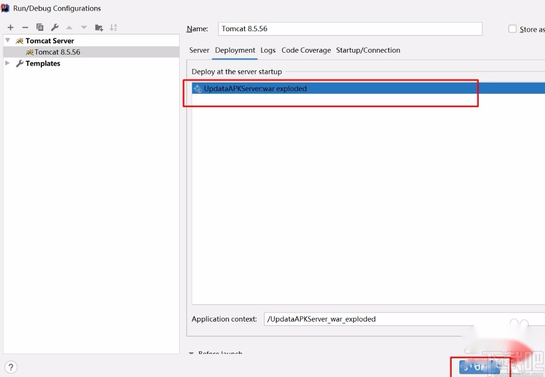
Task: Click the help question mark icon
Action: point(10,367)
